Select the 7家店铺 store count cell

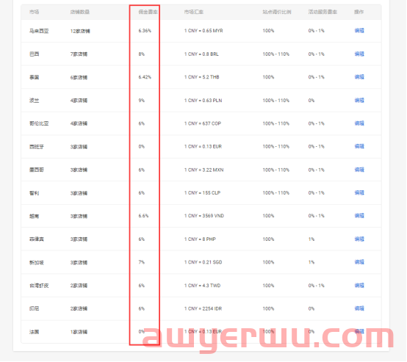click(79, 54)
